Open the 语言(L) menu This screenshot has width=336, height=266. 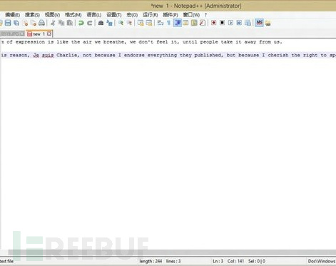coord(94,15)
